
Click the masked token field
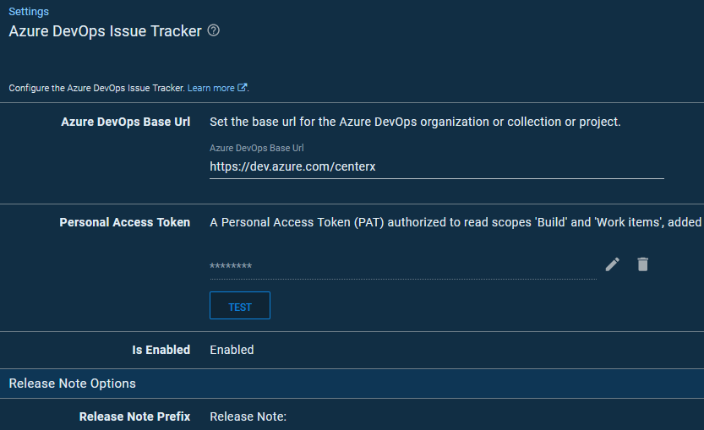point(403,267)
